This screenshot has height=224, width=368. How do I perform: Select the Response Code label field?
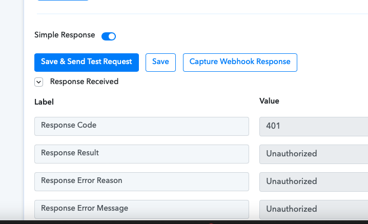[x=141, y=126]
